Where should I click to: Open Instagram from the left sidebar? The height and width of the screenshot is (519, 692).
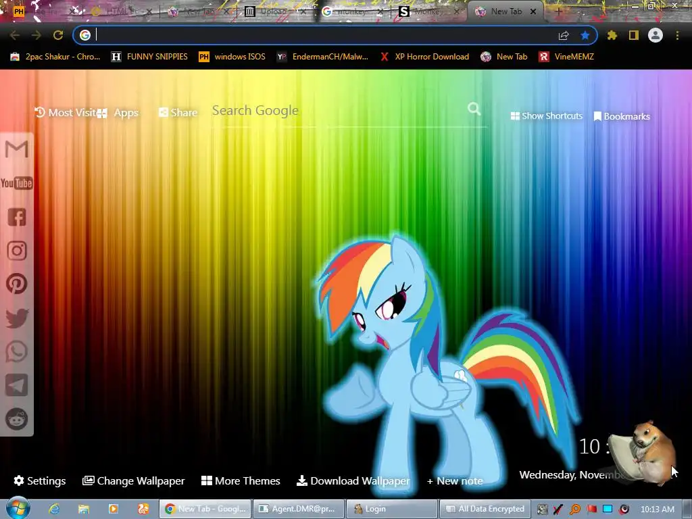point(17,251)
